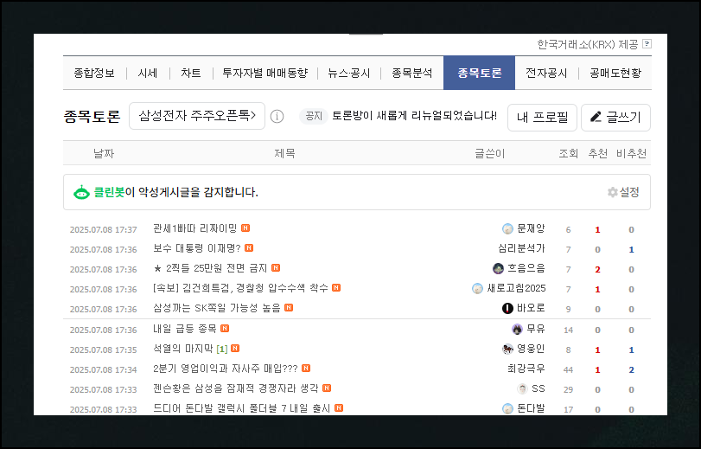
Task: Open post 보수 대통령 이재명?
Action: click(x=197, y=248)
